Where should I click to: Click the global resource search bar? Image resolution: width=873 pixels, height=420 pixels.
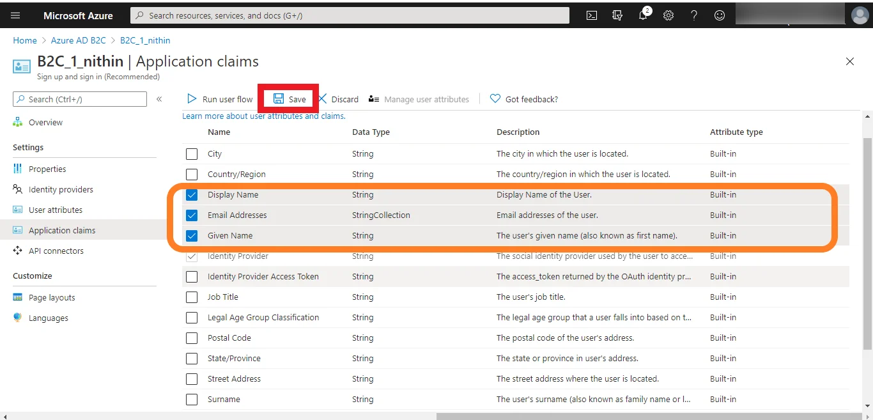coord(349,15)
